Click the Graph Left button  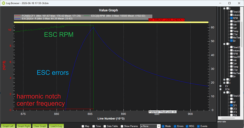coord(8,126)
